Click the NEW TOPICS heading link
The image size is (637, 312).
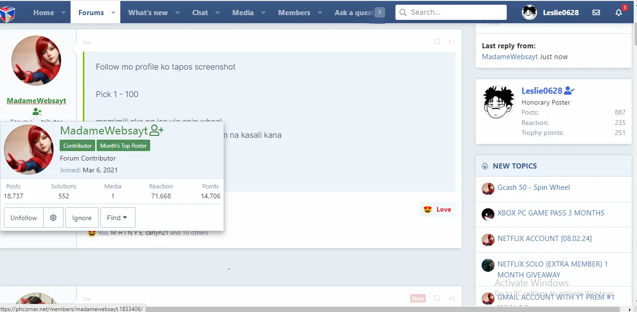click(515, 166)
